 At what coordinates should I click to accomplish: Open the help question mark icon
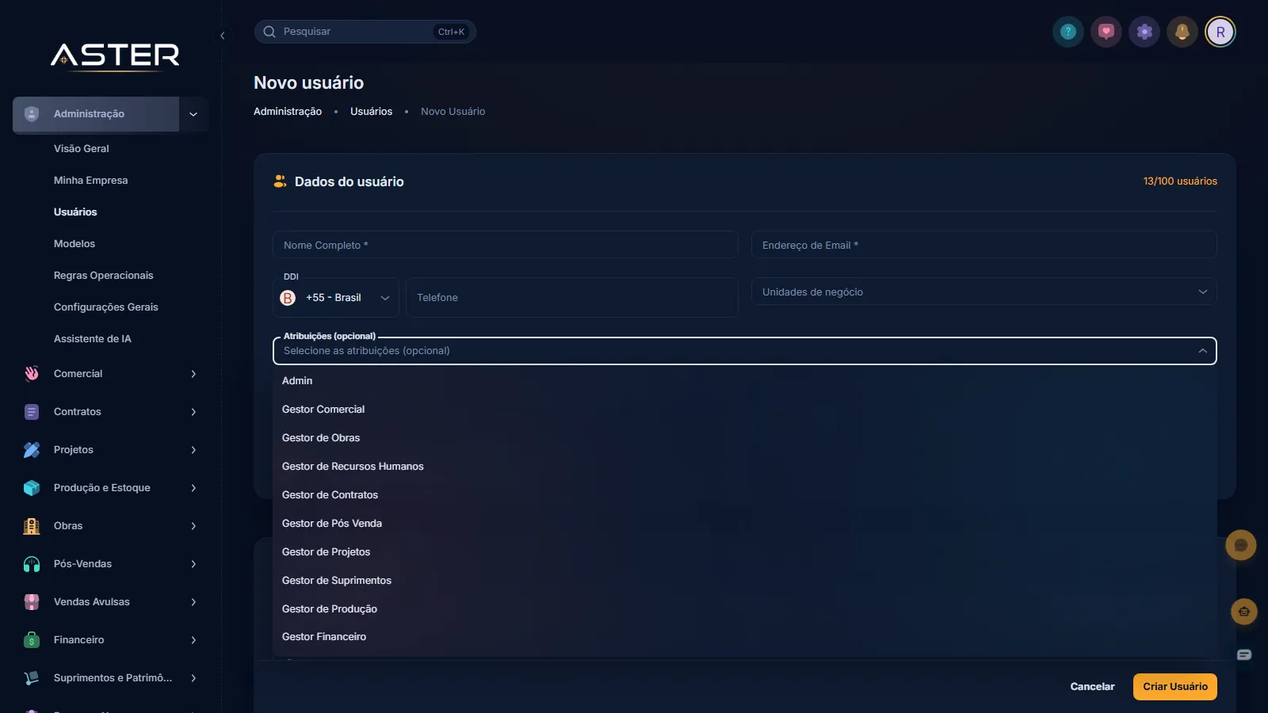click(1068, 32)
